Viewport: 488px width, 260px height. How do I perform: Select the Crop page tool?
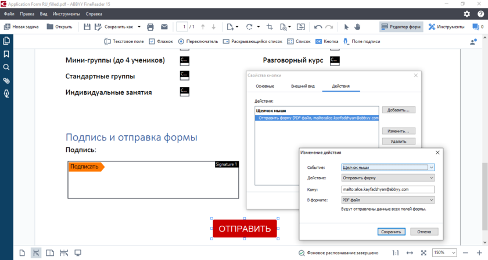coord(270,27)
